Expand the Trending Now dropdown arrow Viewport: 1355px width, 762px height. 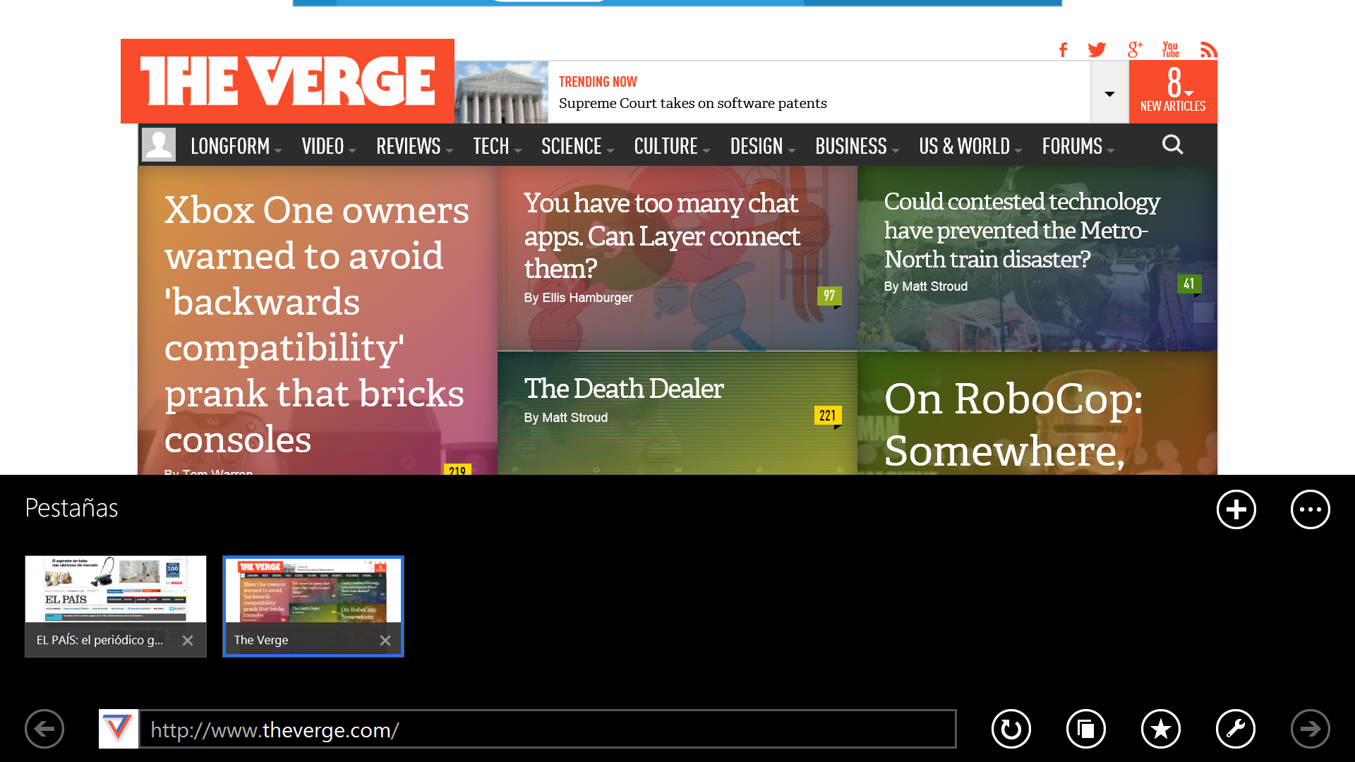1109,93
